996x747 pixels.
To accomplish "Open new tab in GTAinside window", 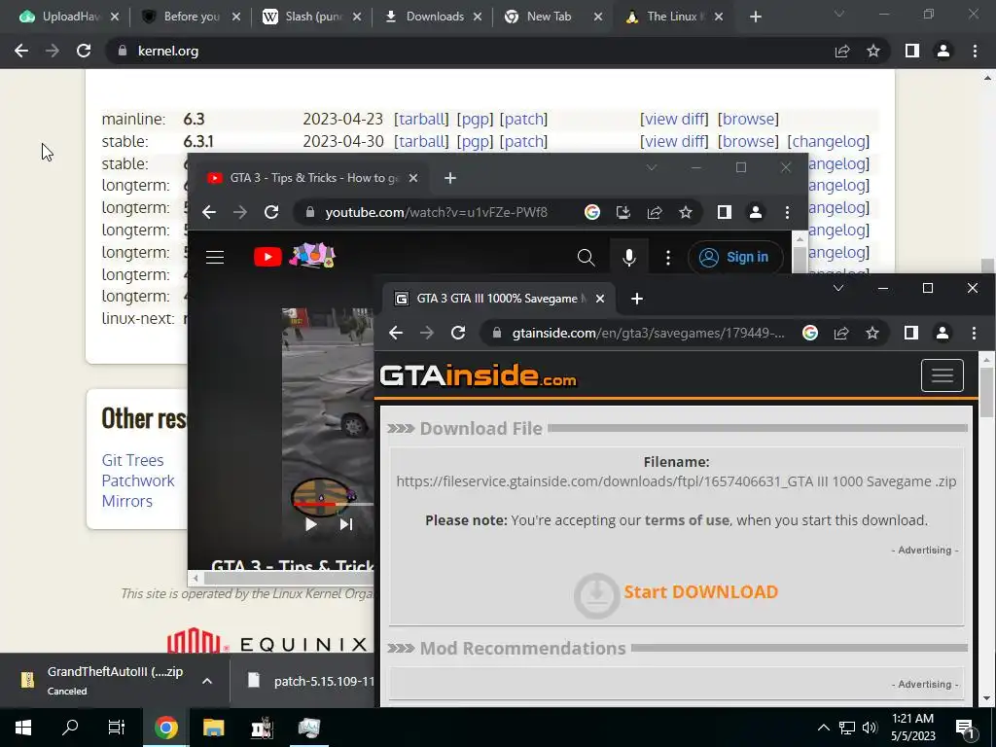I will click(637, 299).
